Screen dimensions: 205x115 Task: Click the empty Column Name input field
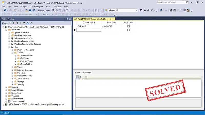89,30
